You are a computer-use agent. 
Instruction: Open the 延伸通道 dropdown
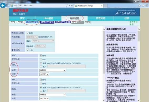tap(41, 46)
